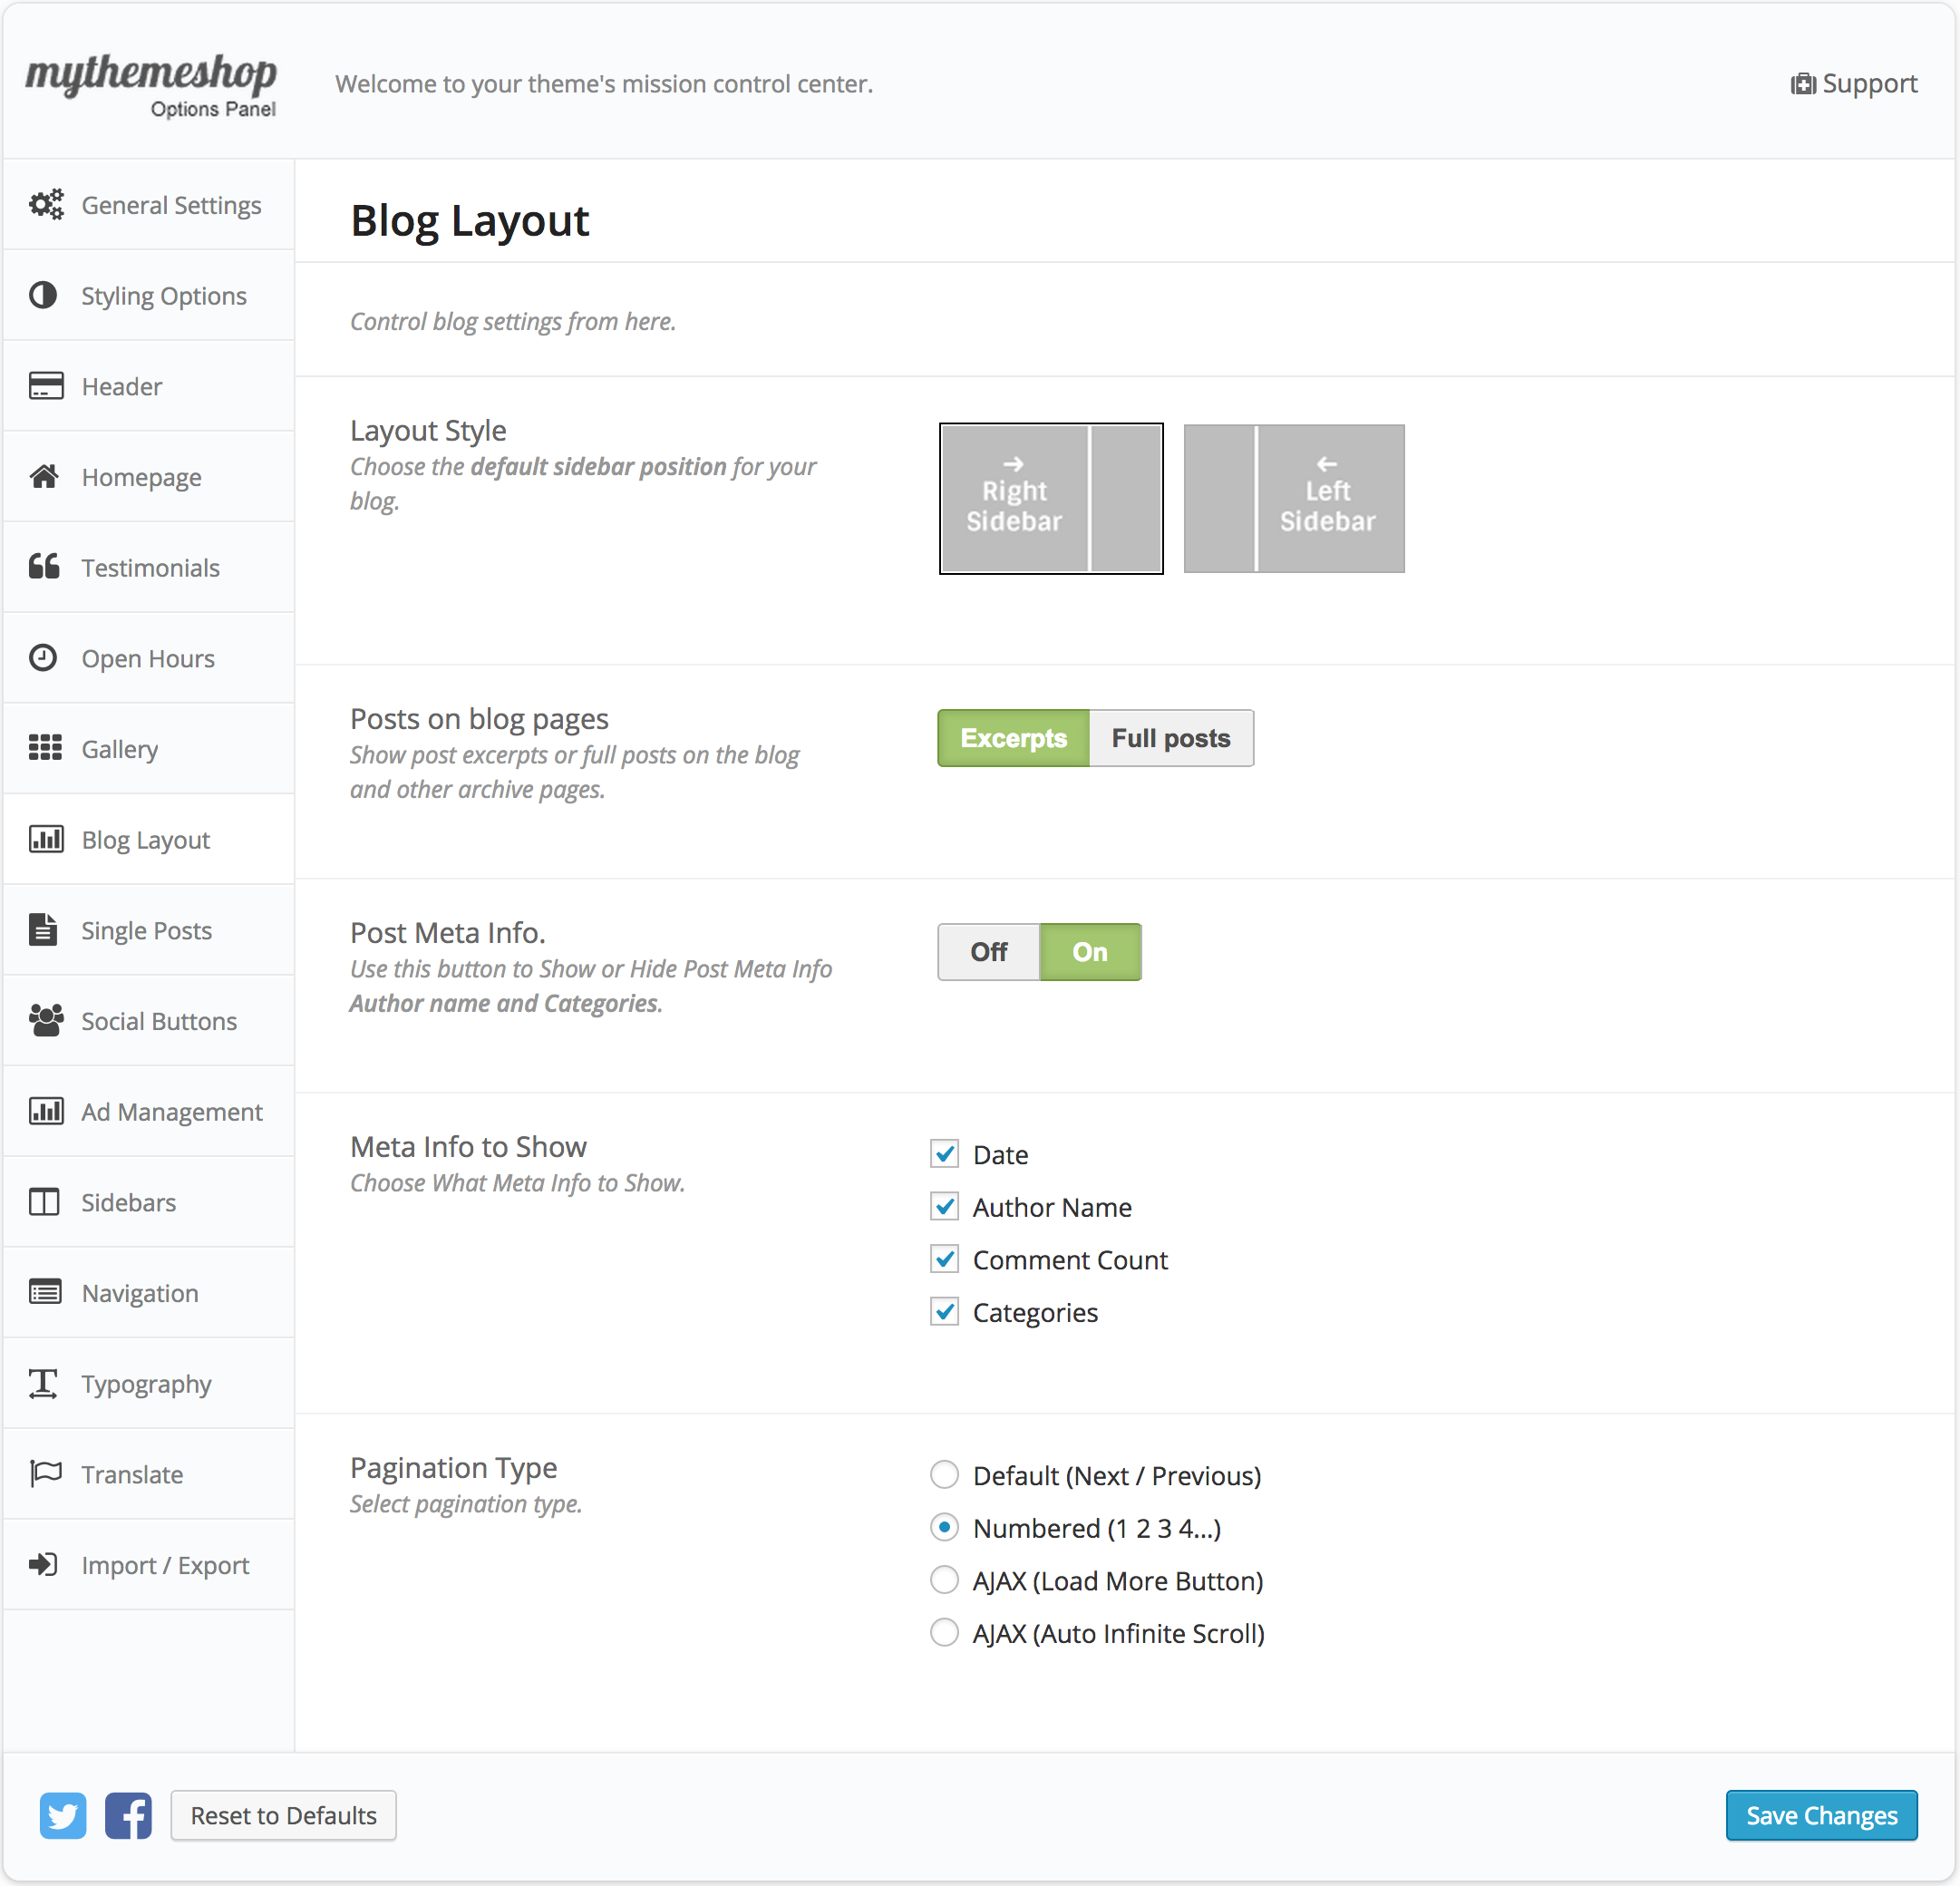Uncheck the Comment Count checkbox
The image size is (1960, 1886).
tap(944, 1259)
